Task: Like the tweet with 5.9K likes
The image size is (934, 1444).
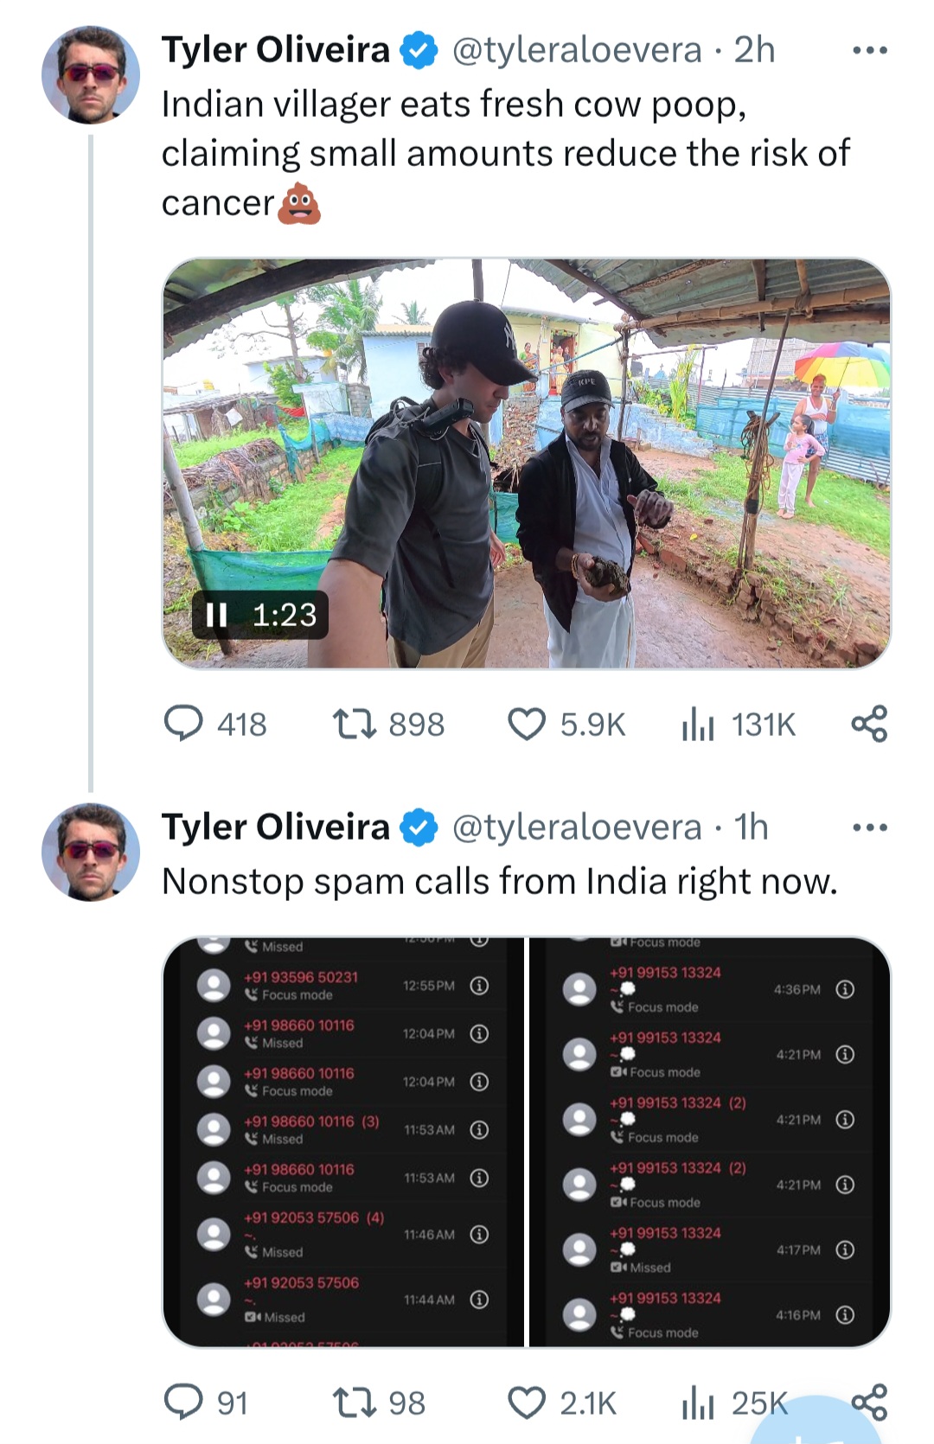Action: [527, 724]
